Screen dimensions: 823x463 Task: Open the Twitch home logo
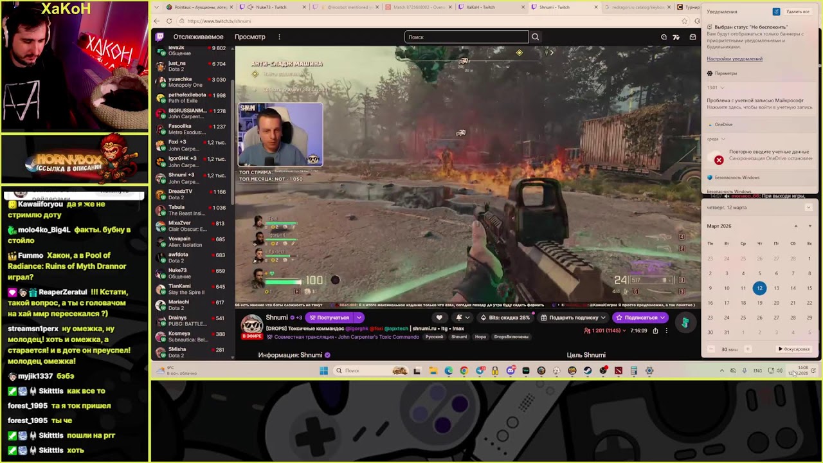tap(160, 37)
